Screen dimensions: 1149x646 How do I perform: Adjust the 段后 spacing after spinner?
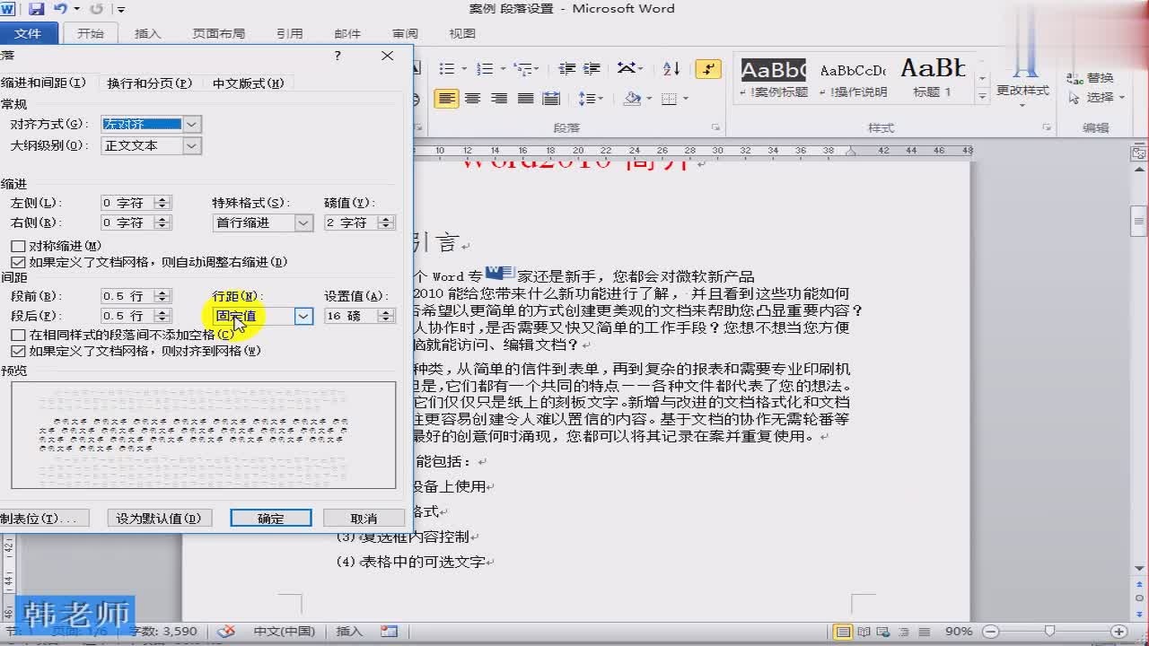pos(162,316)
